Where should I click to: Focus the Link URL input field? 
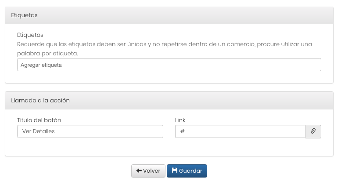coord(240,131)
